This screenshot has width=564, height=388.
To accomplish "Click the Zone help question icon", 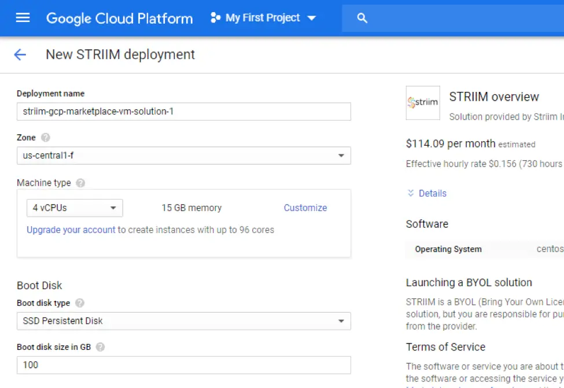I will coord(46,138).
